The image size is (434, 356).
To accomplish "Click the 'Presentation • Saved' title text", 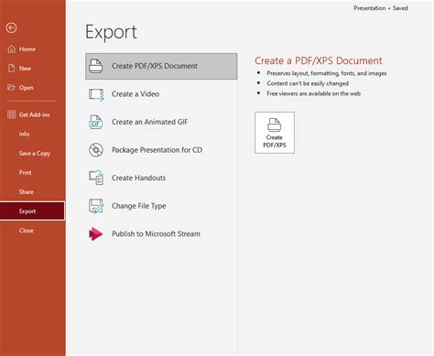I will point(381,8).
